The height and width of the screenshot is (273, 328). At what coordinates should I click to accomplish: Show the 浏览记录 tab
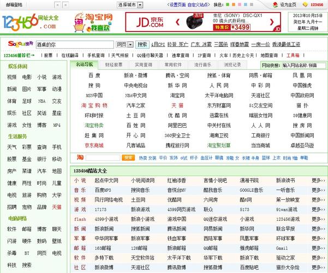tap(232, 65)
